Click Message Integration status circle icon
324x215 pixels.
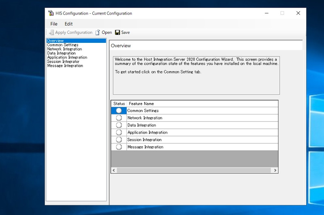point(119,147)
